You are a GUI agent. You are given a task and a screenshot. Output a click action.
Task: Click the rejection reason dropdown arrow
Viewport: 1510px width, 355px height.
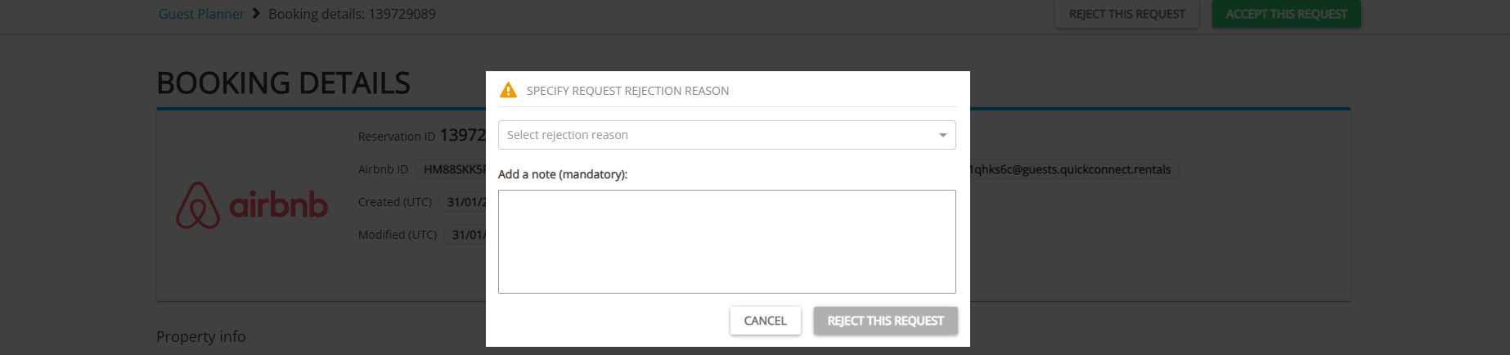942,135
